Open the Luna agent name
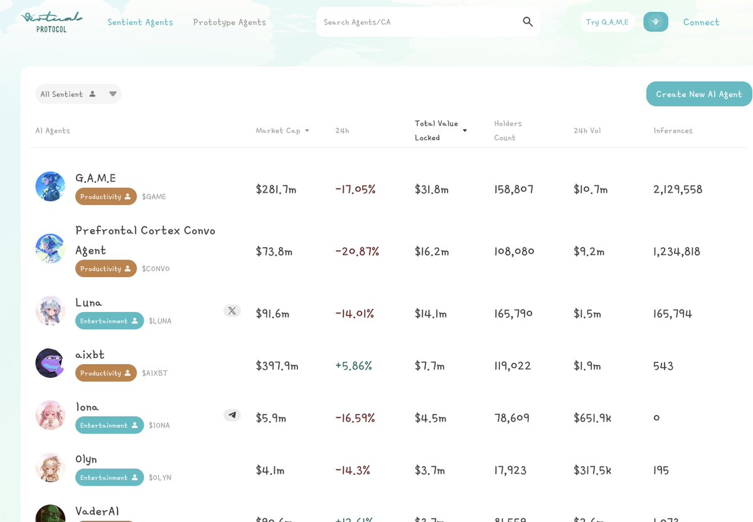Viewport: 753px width, 522px height. (88, 303)
